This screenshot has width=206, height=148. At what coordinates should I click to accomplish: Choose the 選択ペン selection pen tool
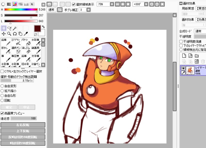click(16, 50)
